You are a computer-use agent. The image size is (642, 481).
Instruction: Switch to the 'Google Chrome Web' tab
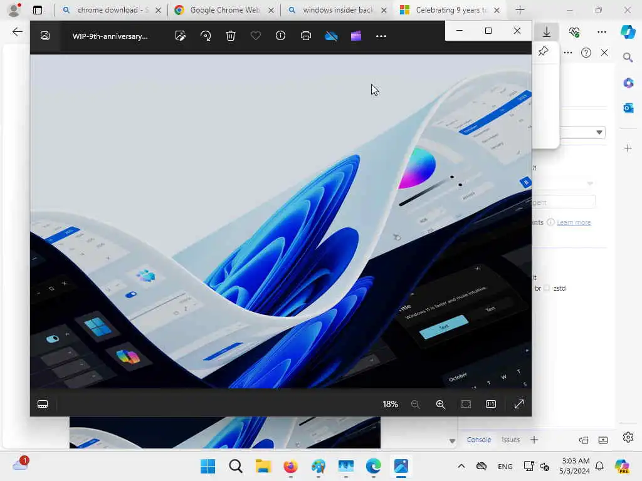pyautogui.click(x=224, y=10)
